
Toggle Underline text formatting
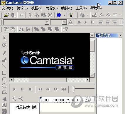pos(92,22)
